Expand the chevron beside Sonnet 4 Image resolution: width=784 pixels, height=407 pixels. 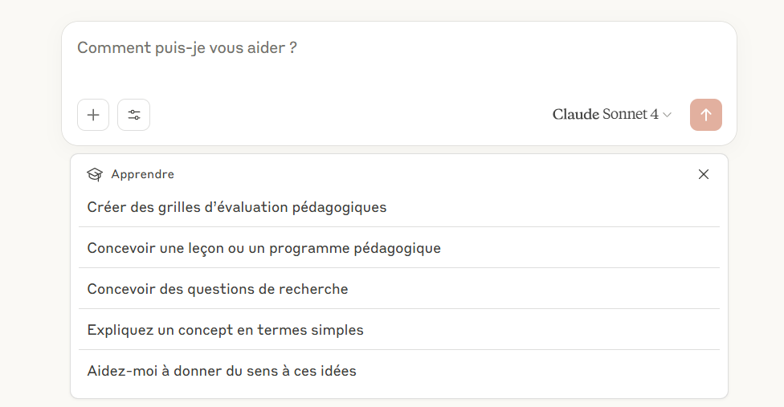[668, 115]
